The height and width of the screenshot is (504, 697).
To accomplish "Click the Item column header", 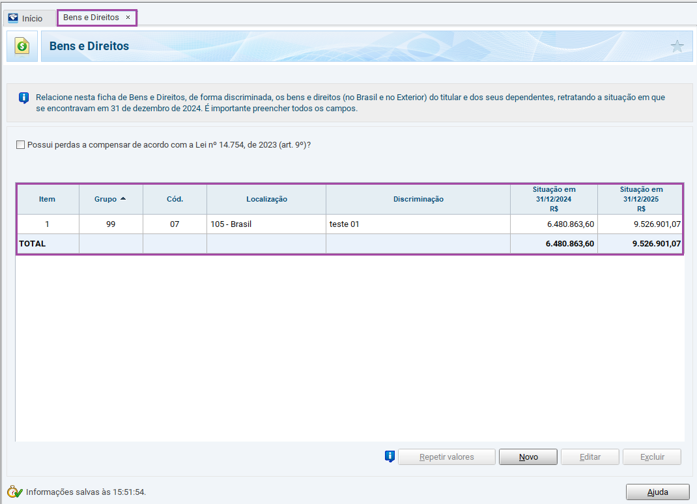I will pyautogui.click(x=48, y=199).
